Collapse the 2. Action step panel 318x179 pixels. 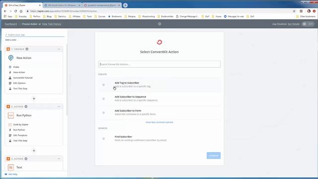[59, 106]
